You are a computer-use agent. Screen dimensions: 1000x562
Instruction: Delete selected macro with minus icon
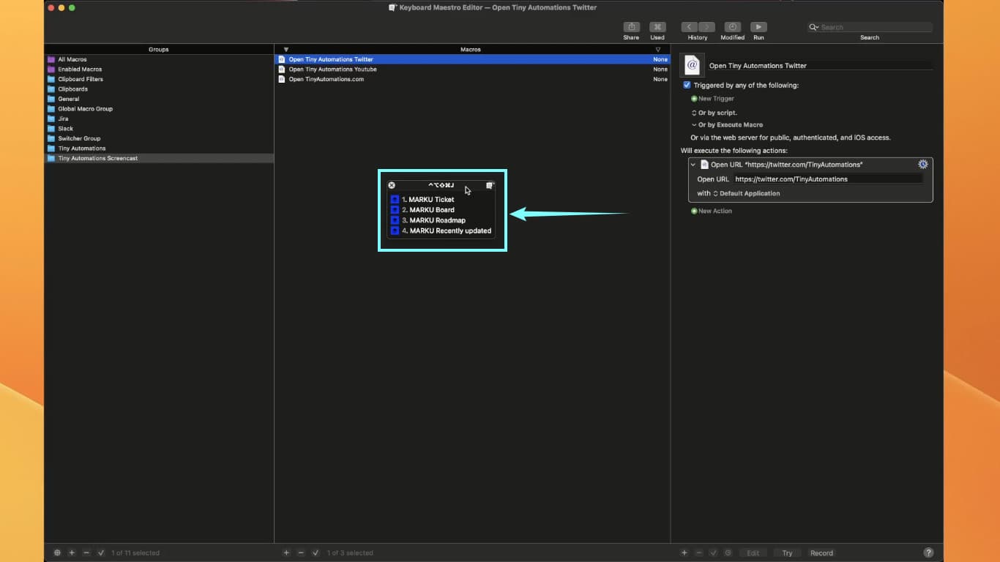click(301, 552)
